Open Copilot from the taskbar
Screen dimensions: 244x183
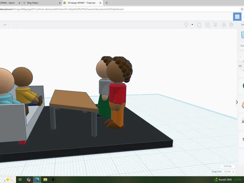29,180
